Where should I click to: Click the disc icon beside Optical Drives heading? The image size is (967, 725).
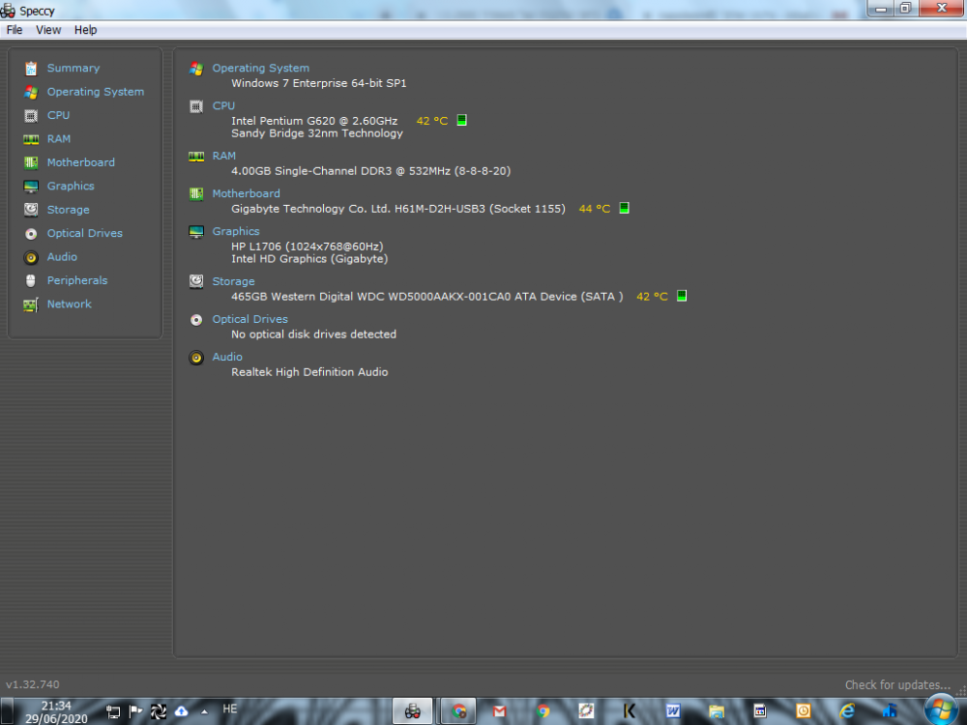[x=196, y=320]
